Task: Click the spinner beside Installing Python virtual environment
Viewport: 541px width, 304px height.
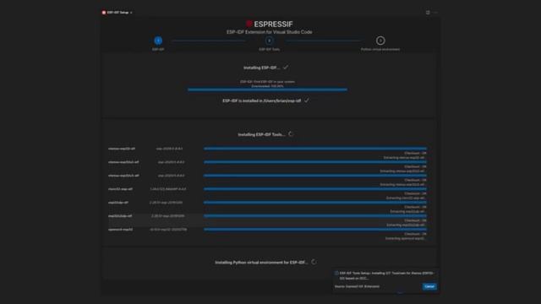Action: (x=314, y=262)
